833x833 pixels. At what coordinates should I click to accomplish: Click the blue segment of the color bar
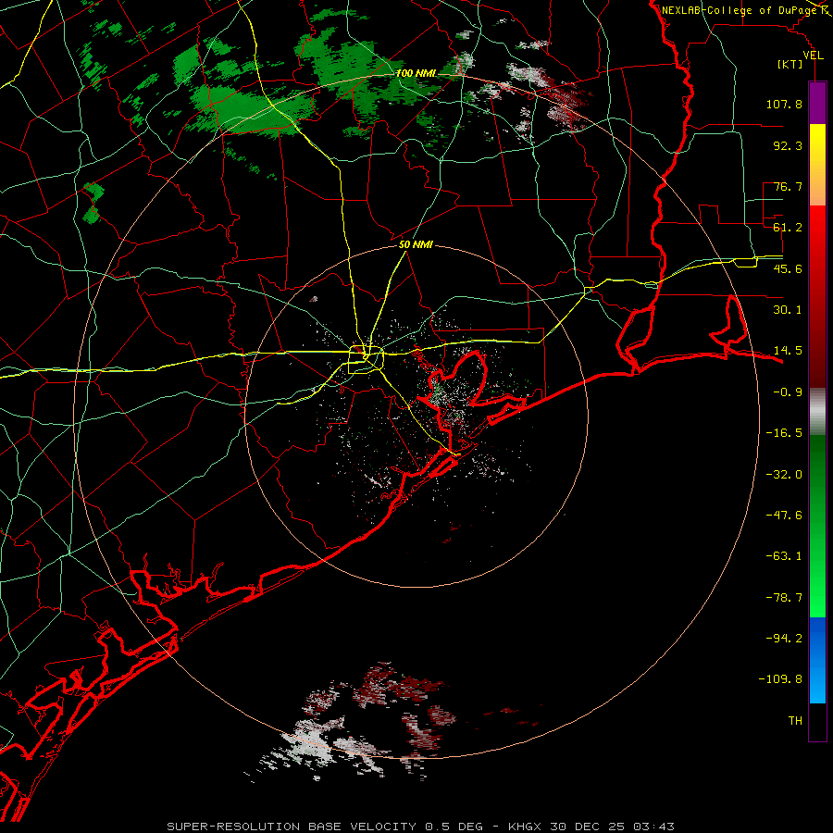click(817, 660)
